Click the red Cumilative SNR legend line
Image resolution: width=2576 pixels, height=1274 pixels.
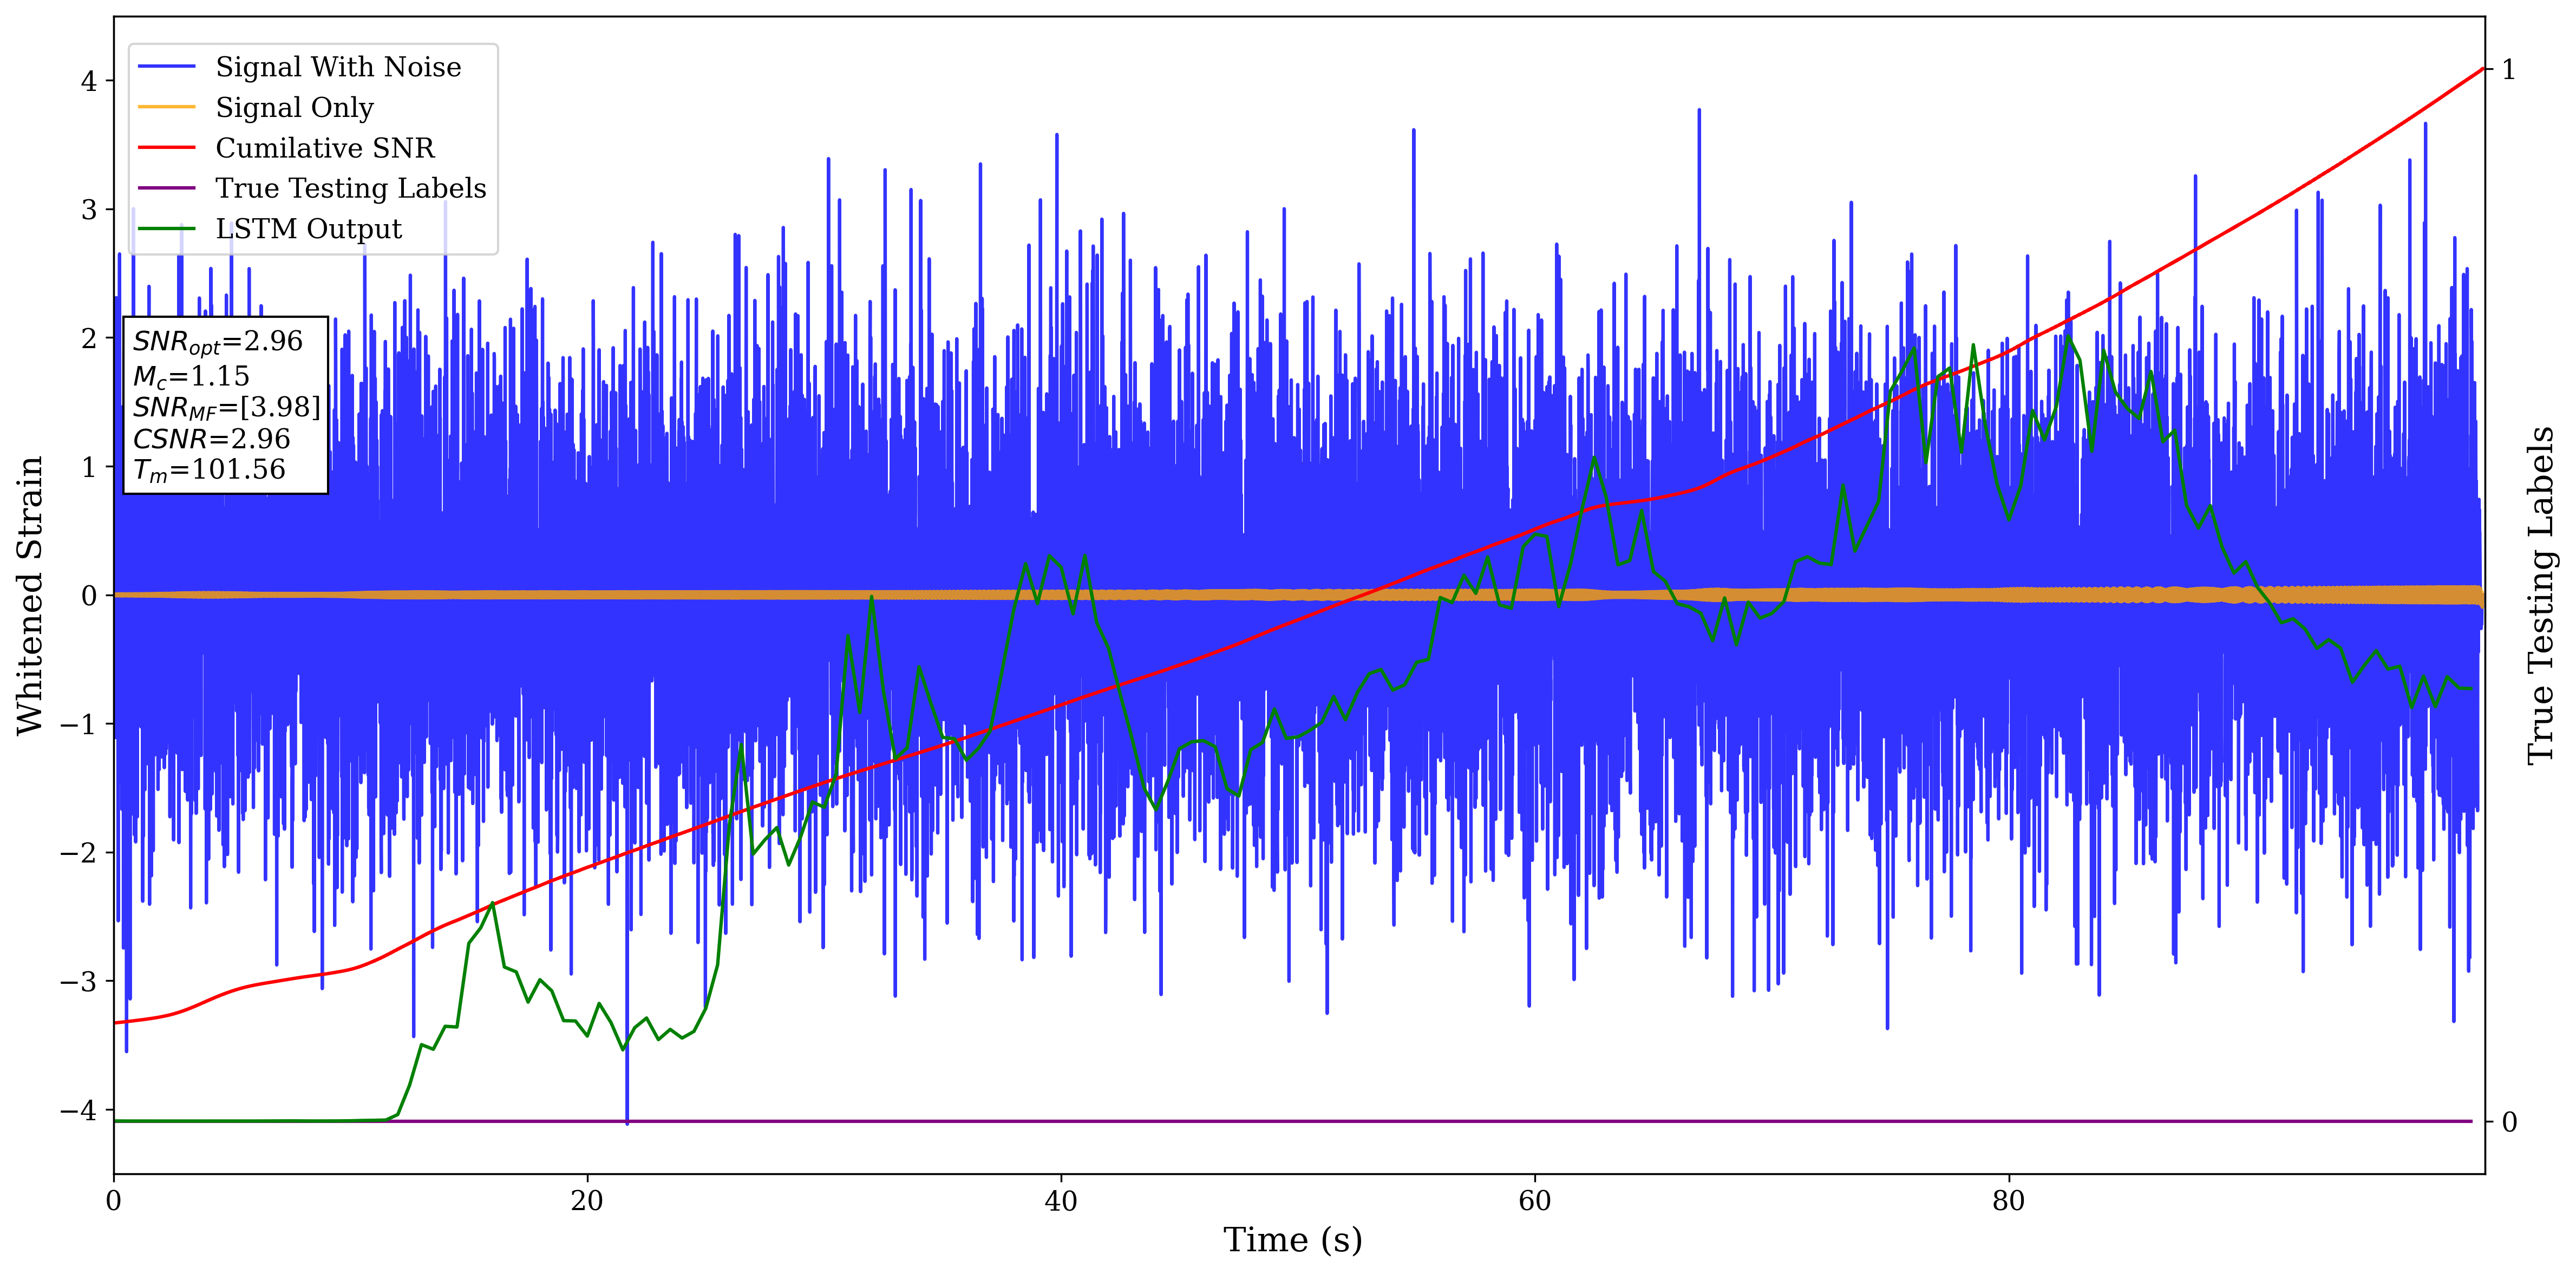click(166, 148)
